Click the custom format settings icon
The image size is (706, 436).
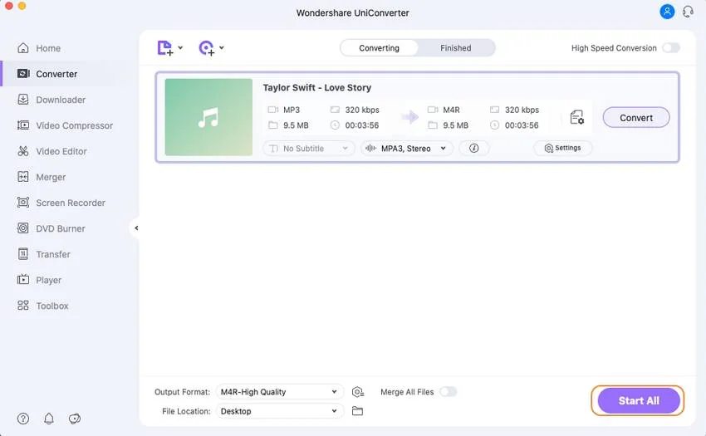(357, 392)
